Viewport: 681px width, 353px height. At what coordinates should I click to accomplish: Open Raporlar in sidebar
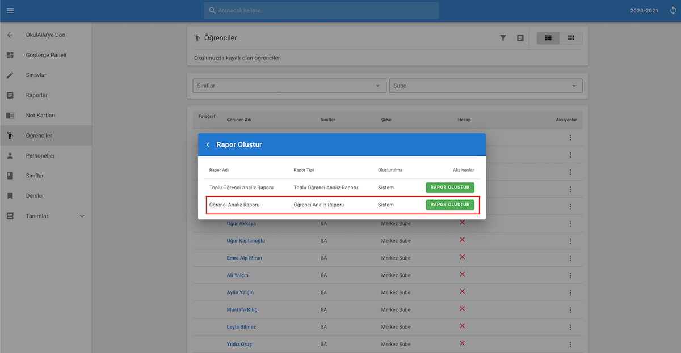pyautogui.click(x=45, y=95)
